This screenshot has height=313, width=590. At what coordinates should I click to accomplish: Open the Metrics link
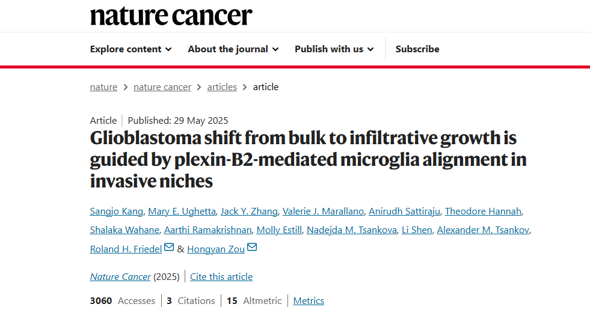coord(309,301)
